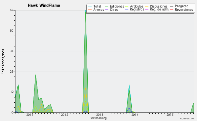Click the Total legend label
Viewport: 197px width, 121px height.
point(97,6)
